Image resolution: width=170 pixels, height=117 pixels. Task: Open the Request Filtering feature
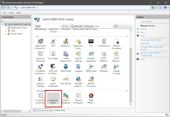(x=40, y=82)
